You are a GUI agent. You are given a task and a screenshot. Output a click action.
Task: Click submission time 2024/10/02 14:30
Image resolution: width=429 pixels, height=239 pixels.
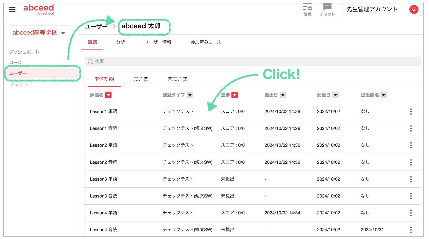[282, 145]
